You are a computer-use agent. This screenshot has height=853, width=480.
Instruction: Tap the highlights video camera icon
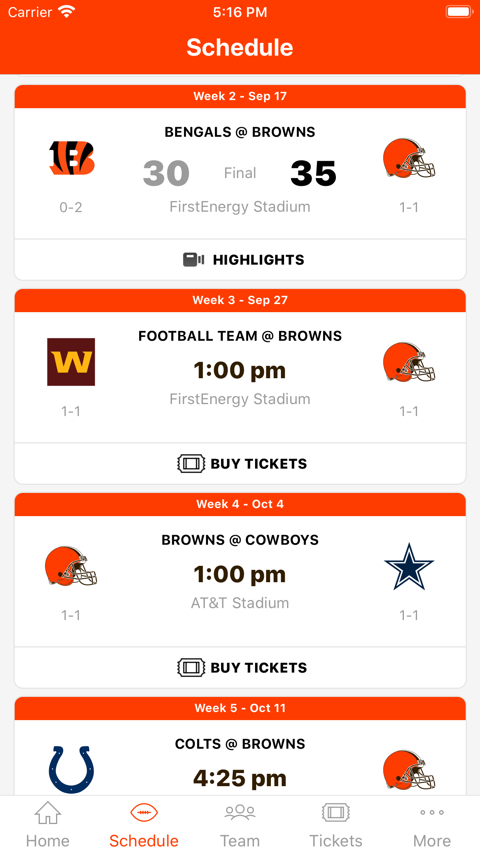(193, 260)
